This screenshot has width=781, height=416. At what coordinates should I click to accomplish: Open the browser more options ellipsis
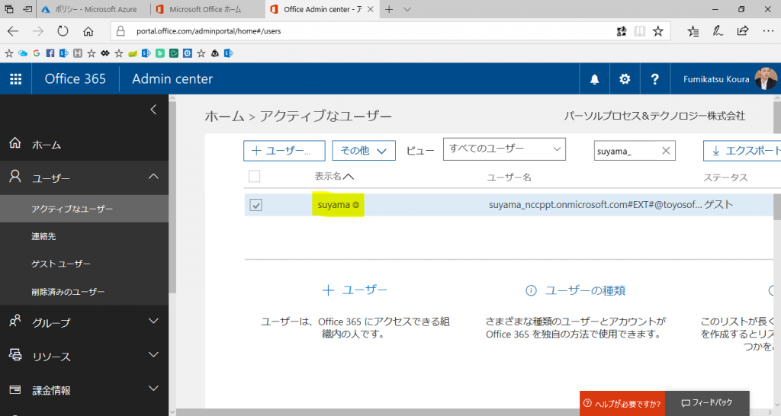pyautogui.click(x=768, y=30)
